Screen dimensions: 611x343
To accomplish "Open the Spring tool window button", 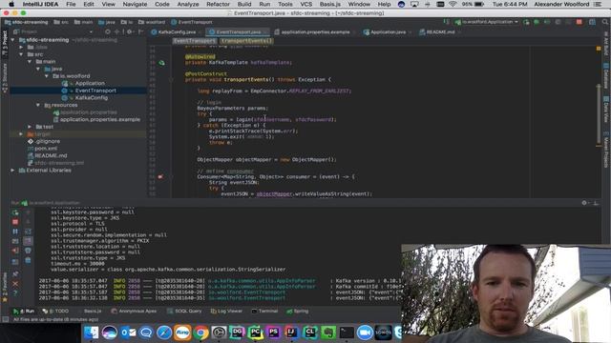I will [x=298, y=312].
